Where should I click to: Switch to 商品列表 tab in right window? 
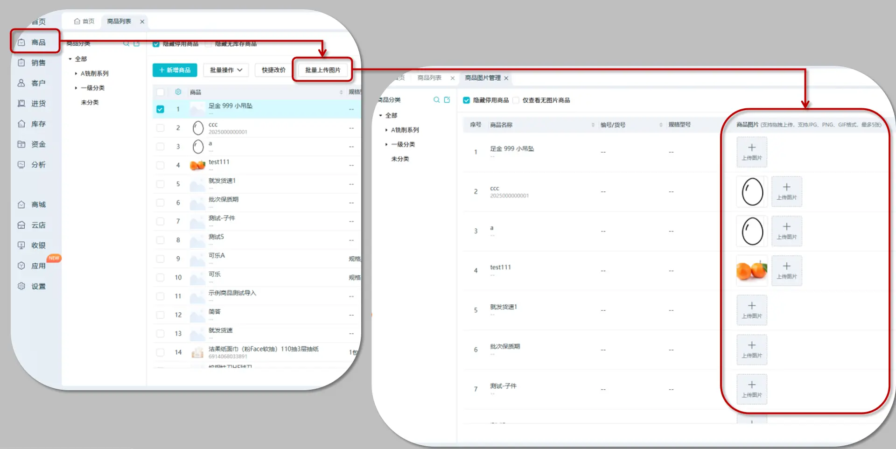429,78
